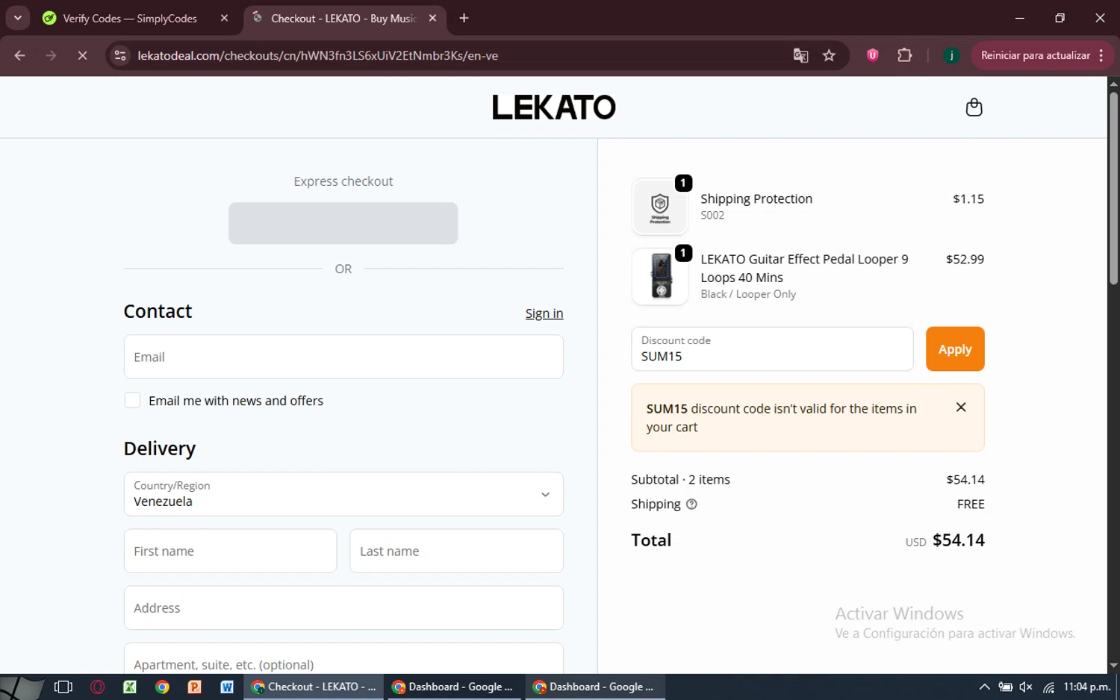Open PowerPoint from the taskbar

pos(194,687)
